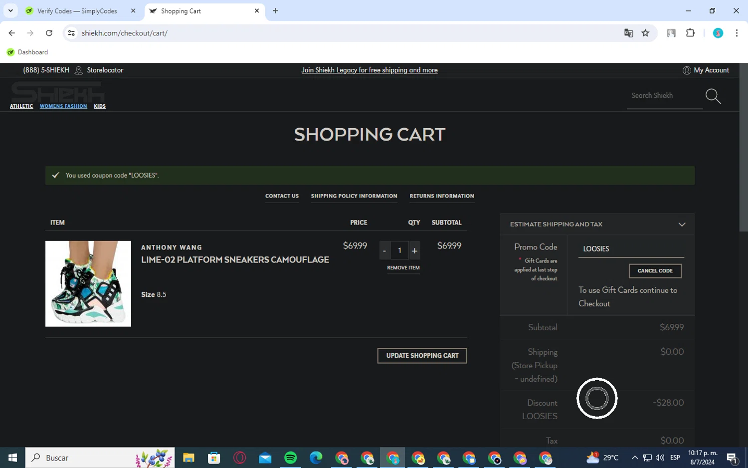748x468 pixels.
Task: Open the WOMENS FASHION menu
Action: tap(63, 106)
